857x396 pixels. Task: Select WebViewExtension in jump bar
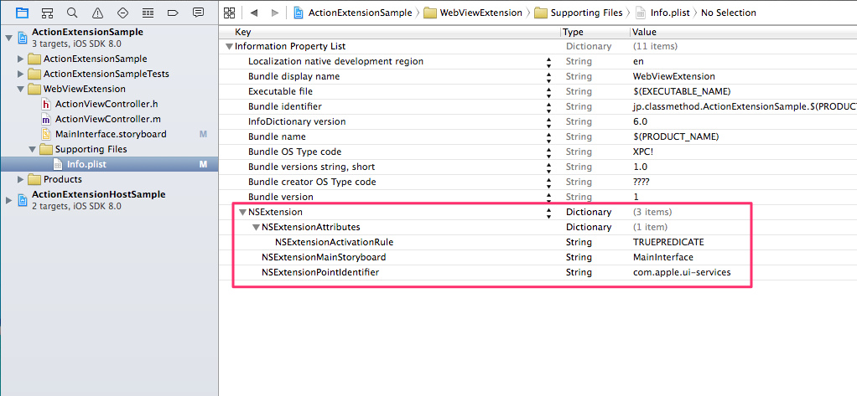(473, 13)
